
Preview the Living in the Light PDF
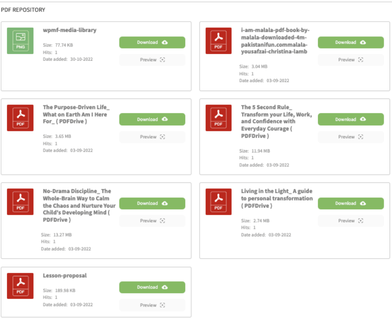(351, 221)
